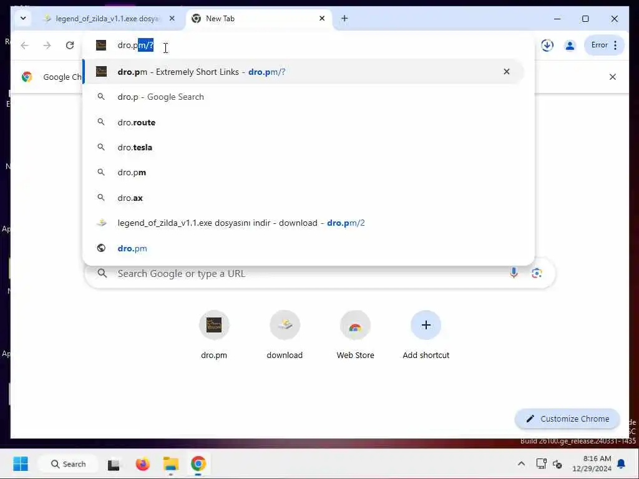This screenshot has height=479, width=639.
Task: Start voice search with microphone icon
Action: coord(514,273)
